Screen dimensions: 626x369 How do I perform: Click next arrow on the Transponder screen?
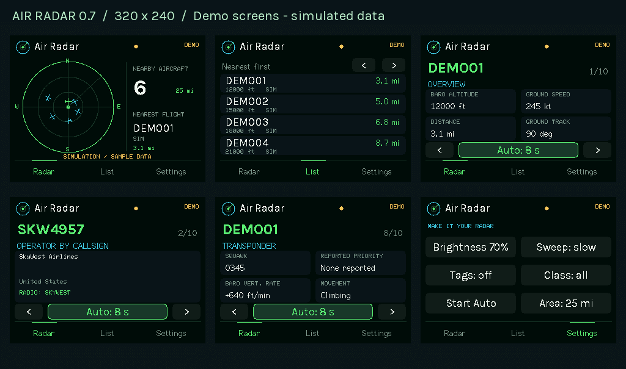tap(392, 312)
